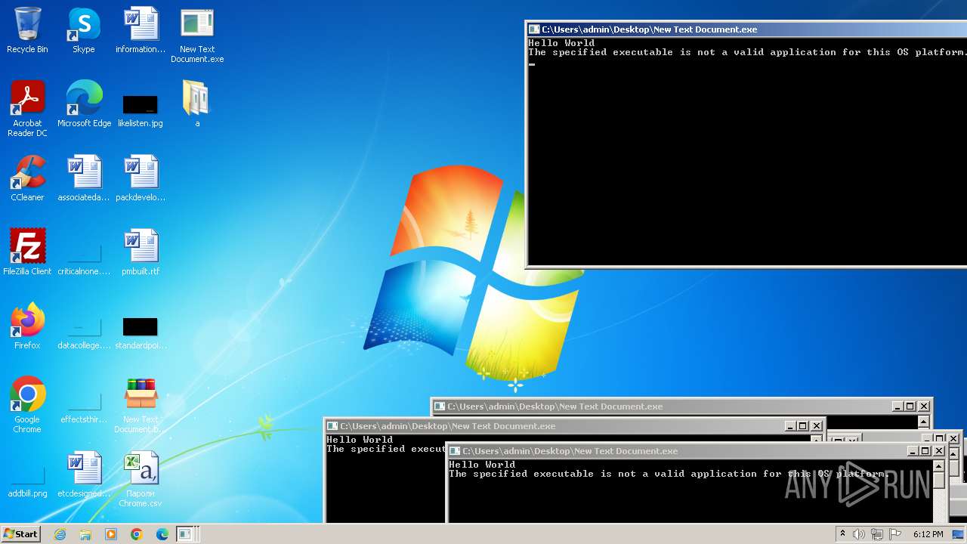Screen dimensions: 967x544
Task: Maximize the console window with truncated 'executa' text
Action: click(802, 426)
